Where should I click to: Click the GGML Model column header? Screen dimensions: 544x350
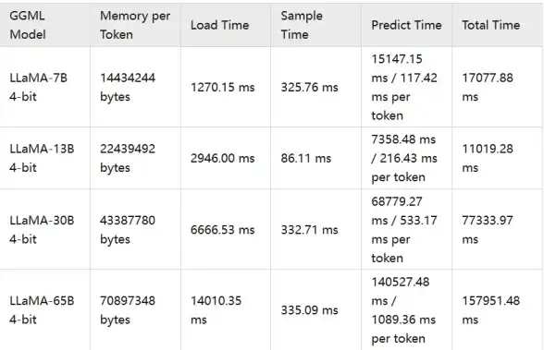click(x=44, y=25)
